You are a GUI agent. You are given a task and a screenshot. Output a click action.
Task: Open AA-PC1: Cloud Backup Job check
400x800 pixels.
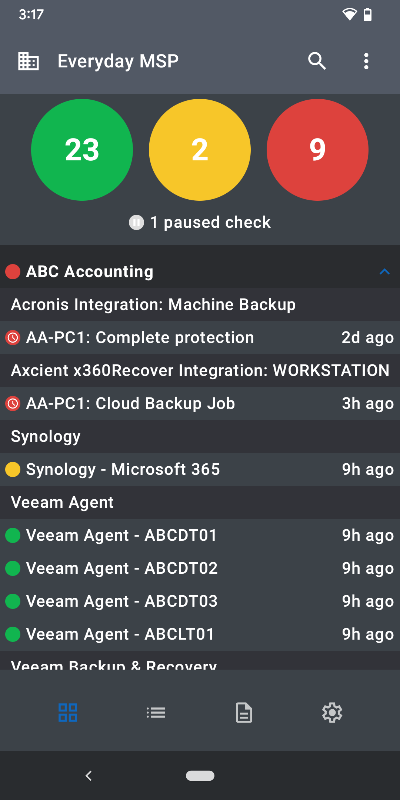[130, 403]
